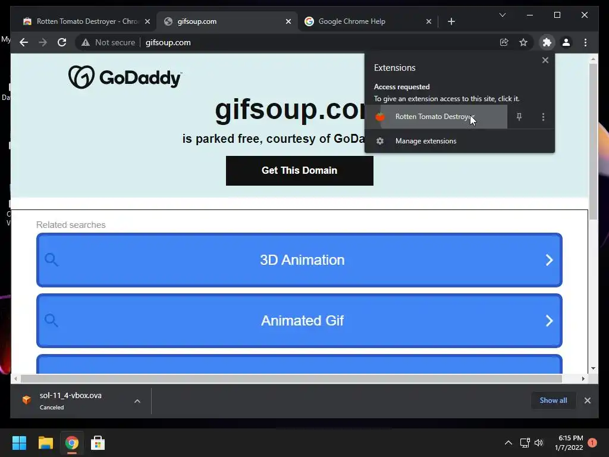Viewport: 609px width, 457px height.
Task: Bookmark this tab with the star icon
Action: (523, 42)
